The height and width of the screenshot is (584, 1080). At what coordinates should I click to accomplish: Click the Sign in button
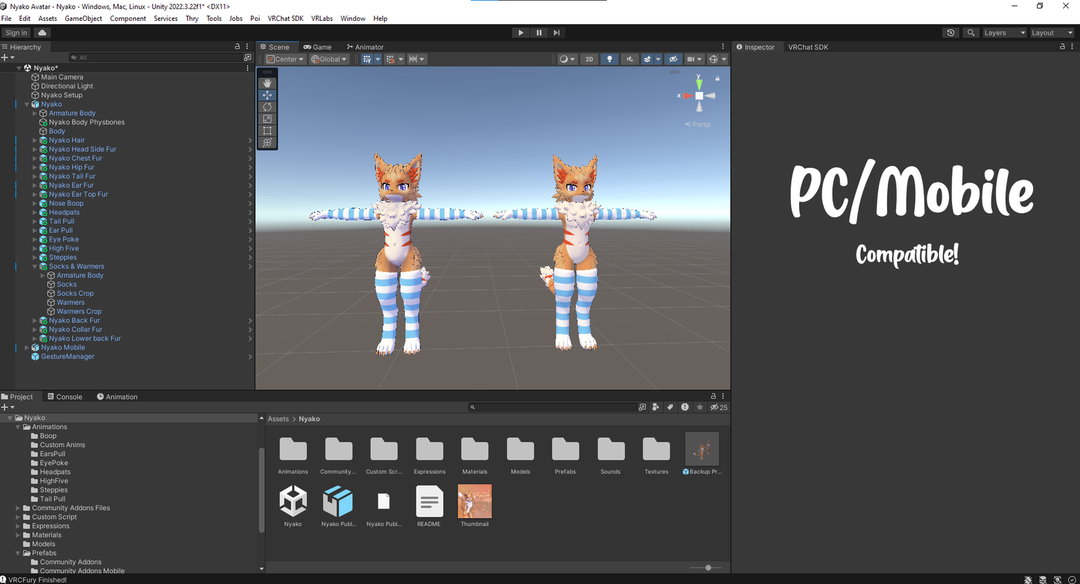point(16,32)
